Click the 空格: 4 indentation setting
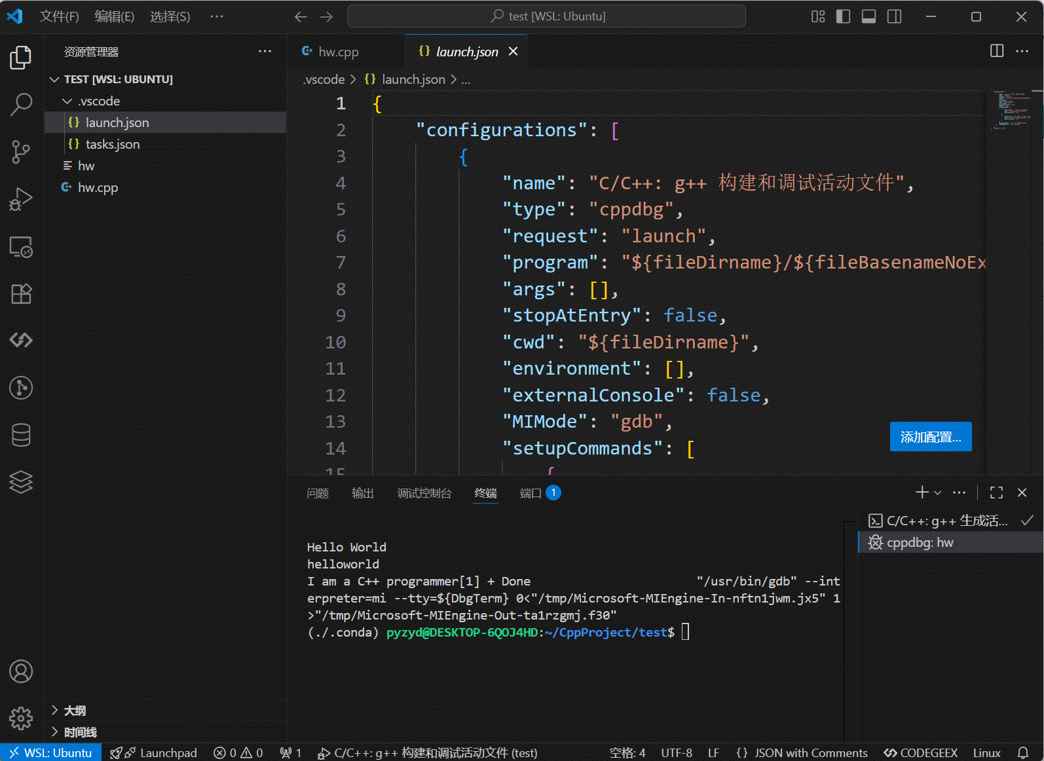Viewport: 1044px width, 761px height. [x=627, y=753]
